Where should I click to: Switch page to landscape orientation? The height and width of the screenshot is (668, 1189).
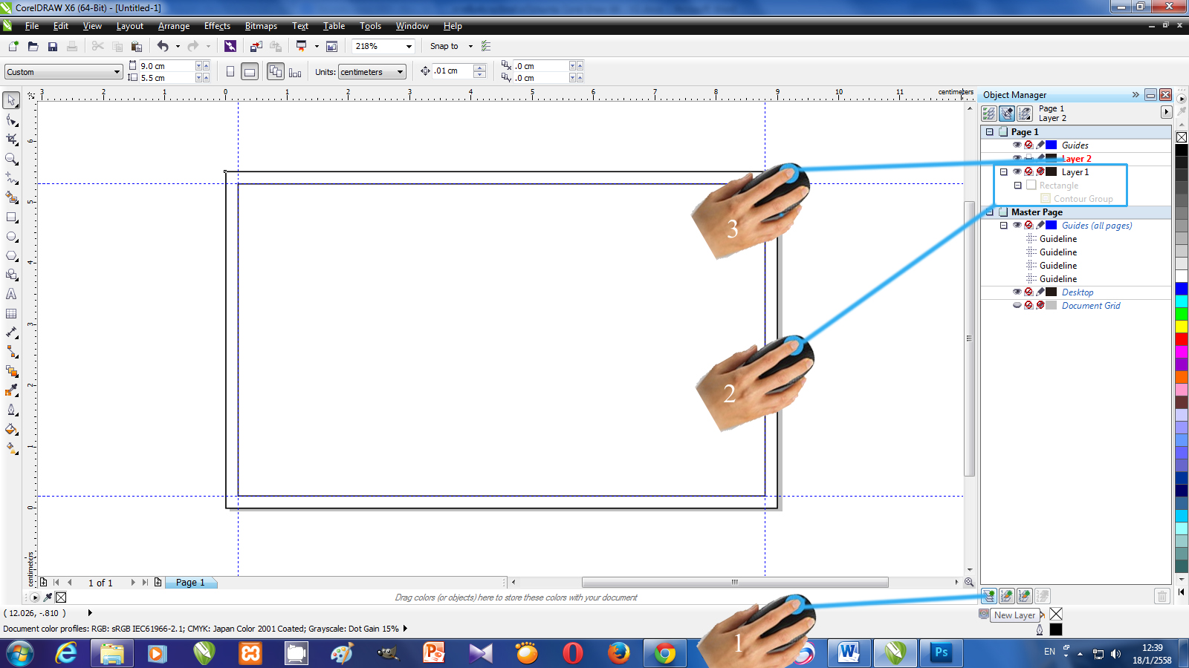[250, 72]
